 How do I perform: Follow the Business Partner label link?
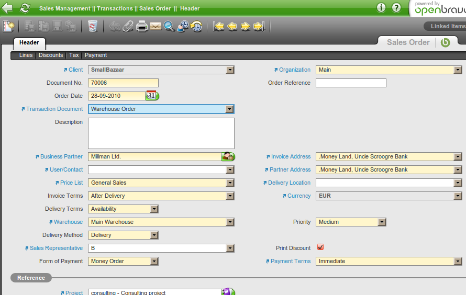[61, 156]
